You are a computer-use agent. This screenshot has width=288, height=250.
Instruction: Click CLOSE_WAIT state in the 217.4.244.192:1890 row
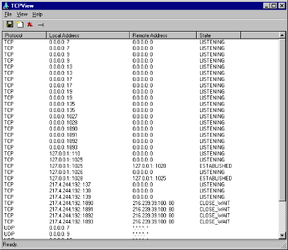point(215,203)
